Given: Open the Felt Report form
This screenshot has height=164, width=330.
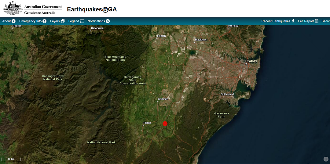Looking at the screenshot, I should tap(308, 21).
